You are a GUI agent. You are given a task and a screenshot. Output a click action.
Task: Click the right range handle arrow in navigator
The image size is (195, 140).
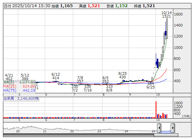click(x=173, y=128)
